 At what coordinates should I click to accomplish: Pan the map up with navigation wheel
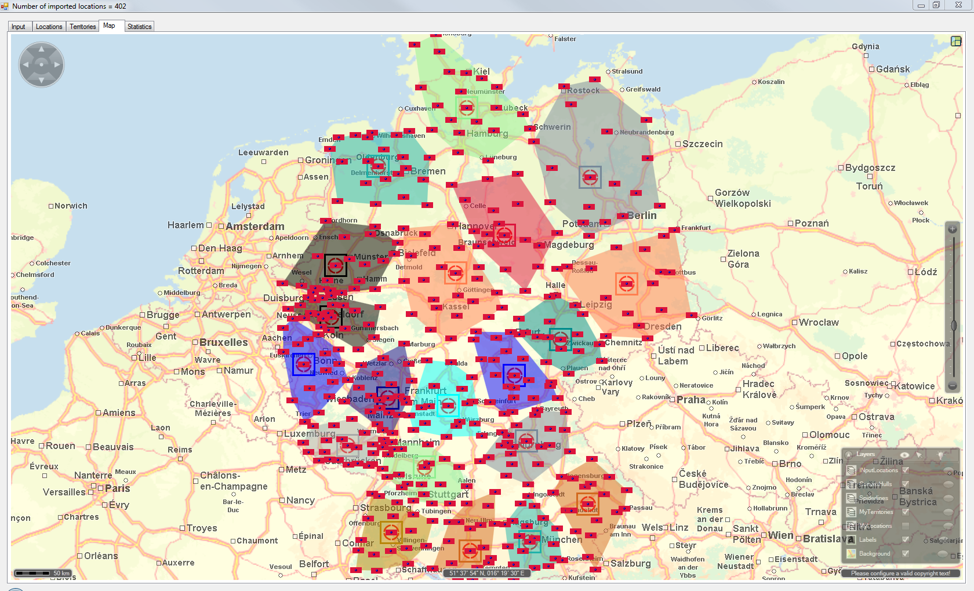coord(41,50)
